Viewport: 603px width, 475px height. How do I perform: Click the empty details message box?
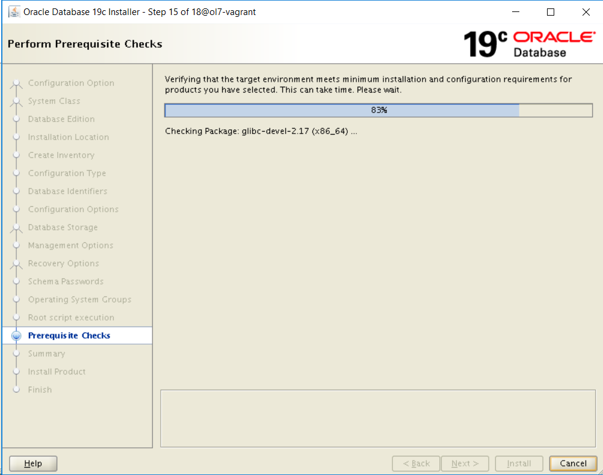pyautogui.click(x=378, y=418)
